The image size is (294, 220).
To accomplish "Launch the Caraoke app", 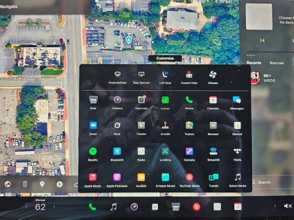I will (x=189, y=154).
